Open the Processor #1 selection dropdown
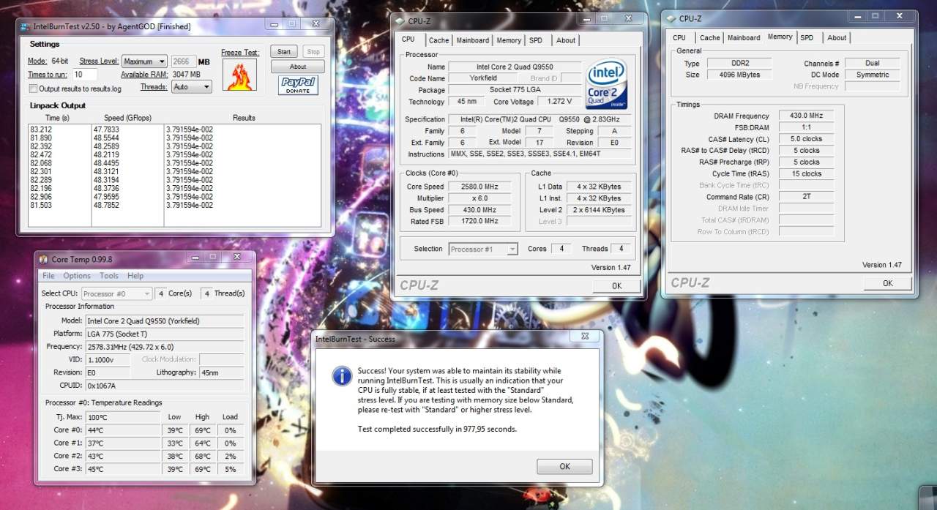The height and width of the screenshot is (510, 937). [x=483, y=249]
